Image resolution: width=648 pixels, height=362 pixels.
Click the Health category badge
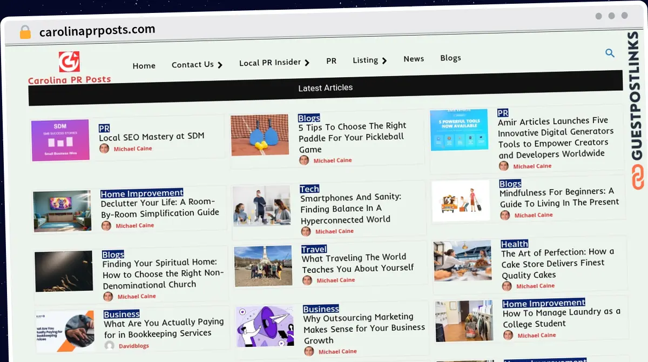coord(514,244)
